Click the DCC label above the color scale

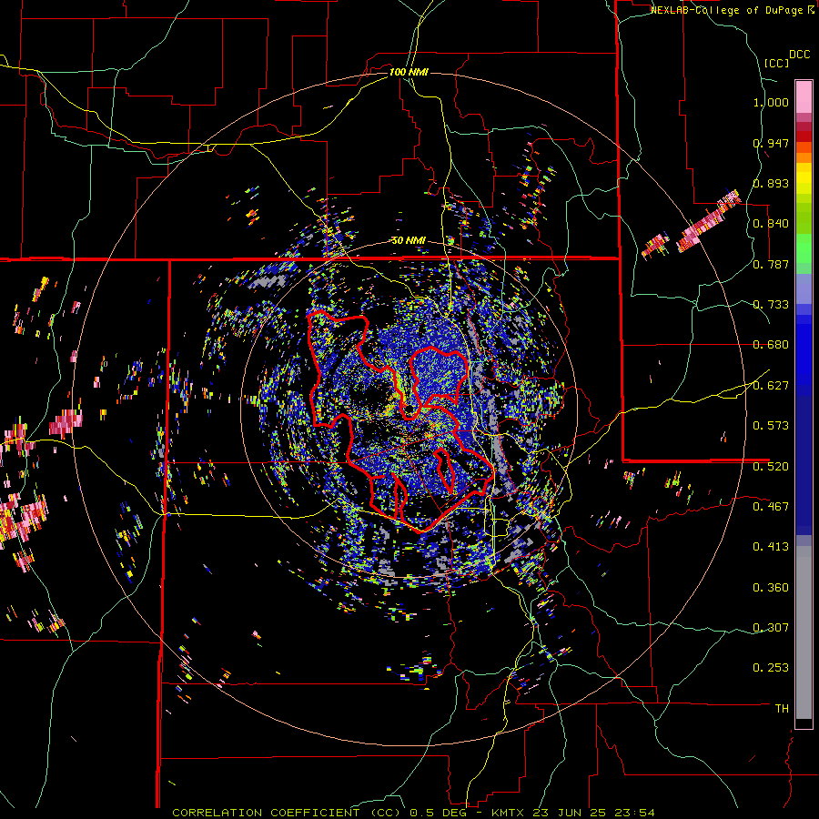pyautogui.click(x=799, y=55)
